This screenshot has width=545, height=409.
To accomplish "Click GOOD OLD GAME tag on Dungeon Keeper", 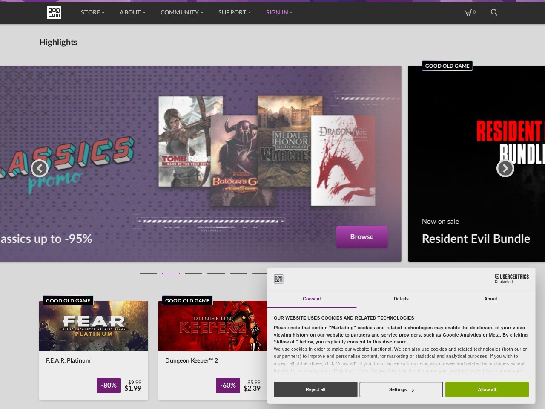I will pos(187,301).
